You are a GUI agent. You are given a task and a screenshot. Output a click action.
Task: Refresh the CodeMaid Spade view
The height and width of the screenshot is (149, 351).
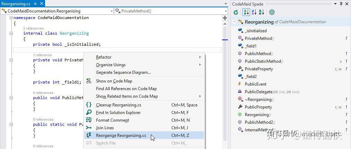[x=236, y=12]
